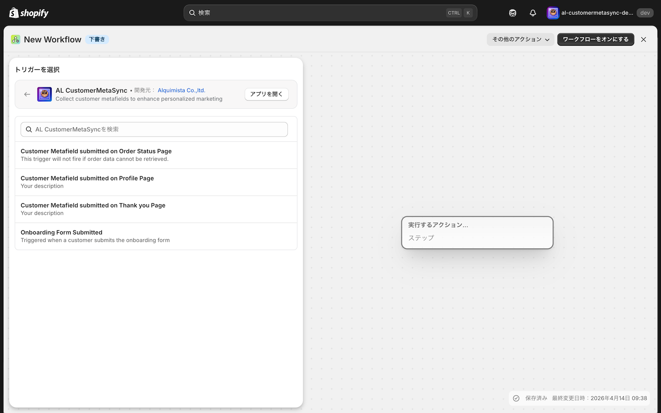Turn on workflow with ワークフローをオンにする
Viewport: 661px width, 413px height.
point(596,39)
